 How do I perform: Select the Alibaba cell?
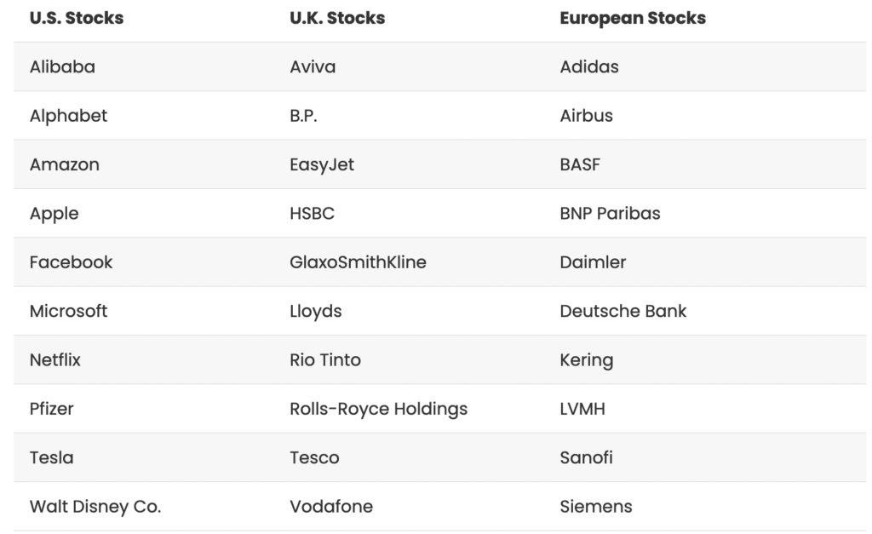coord(62,66)
